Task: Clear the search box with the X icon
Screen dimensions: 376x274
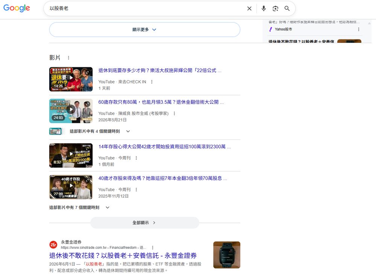Action: click(x=249, y=9)
